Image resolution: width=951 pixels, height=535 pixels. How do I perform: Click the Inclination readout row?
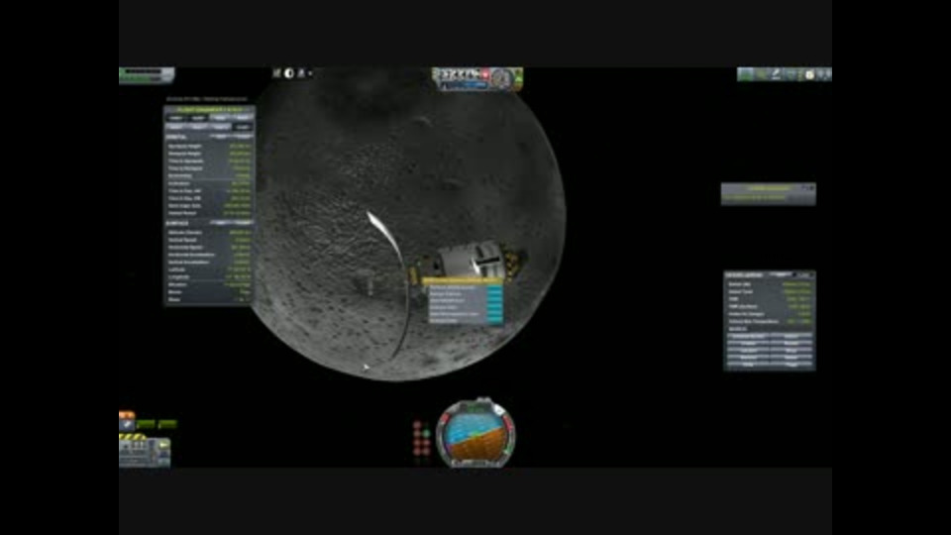209,183
